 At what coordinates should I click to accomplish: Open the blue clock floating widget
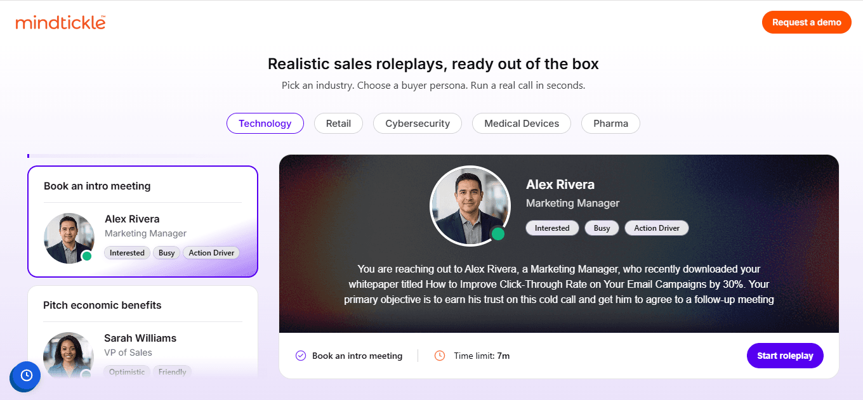pos(26,376)
